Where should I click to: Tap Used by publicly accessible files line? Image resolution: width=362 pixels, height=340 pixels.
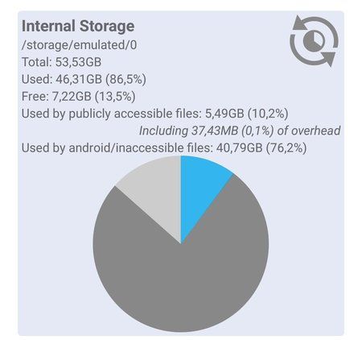(154, 114)
